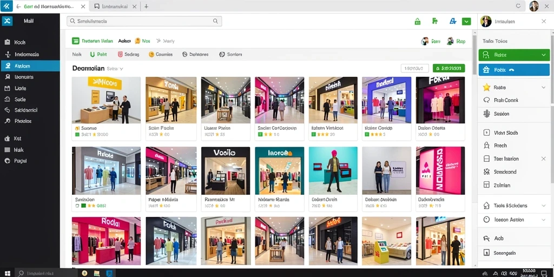Open the FOK pink mannequin store thumbnail
Screen dimensions: 554x277
click(440, 100)
